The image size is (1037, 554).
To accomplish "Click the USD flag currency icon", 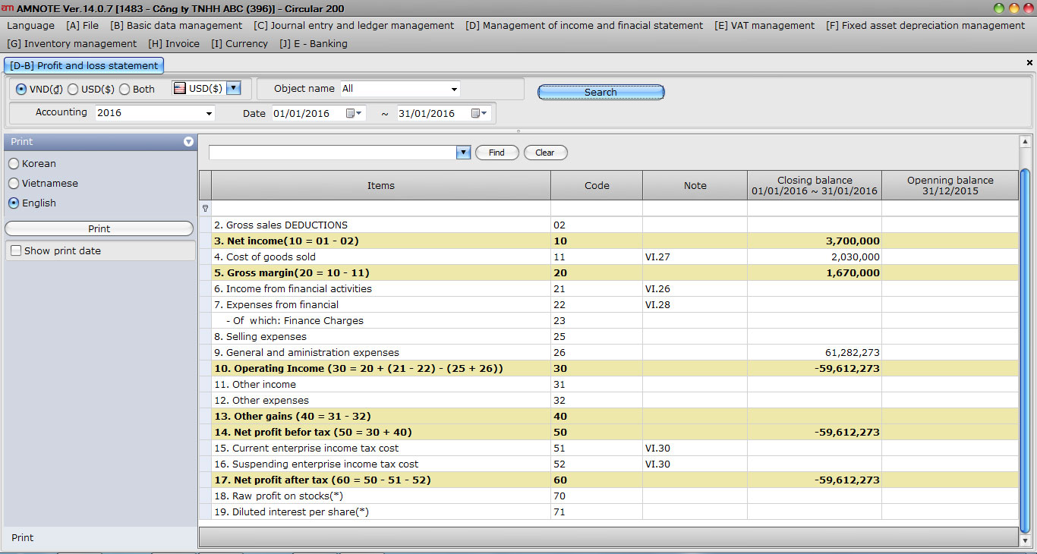I will (180, 89).
